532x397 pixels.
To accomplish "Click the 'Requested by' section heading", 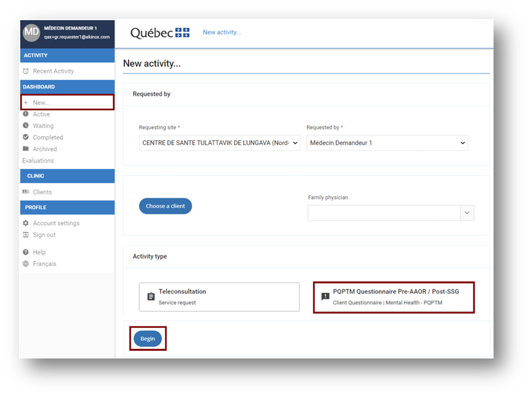I will (x=151, y=94).
